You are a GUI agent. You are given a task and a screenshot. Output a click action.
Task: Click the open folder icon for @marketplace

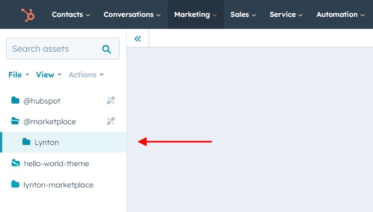click(x=15, y=121)
